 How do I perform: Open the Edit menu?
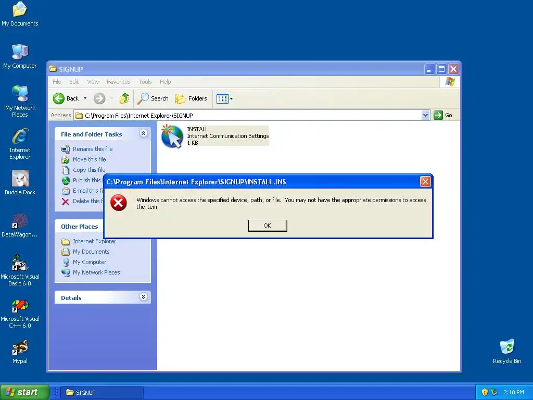point(74,82)
